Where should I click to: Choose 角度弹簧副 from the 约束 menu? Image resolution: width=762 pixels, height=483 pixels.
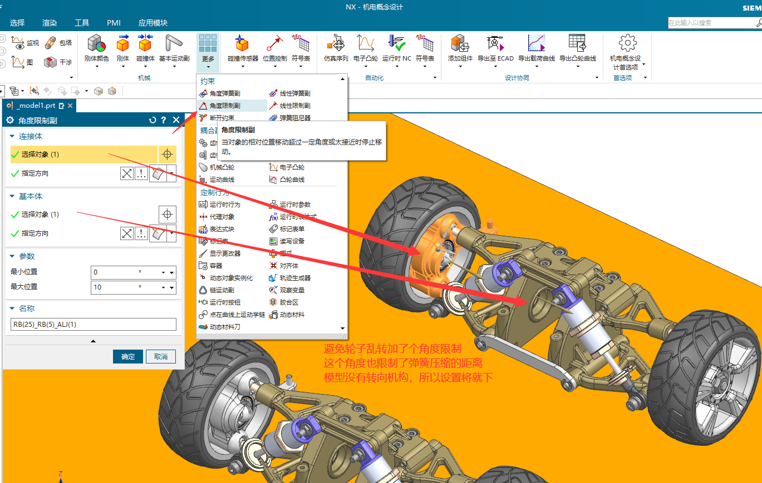[x=220, y=93]
